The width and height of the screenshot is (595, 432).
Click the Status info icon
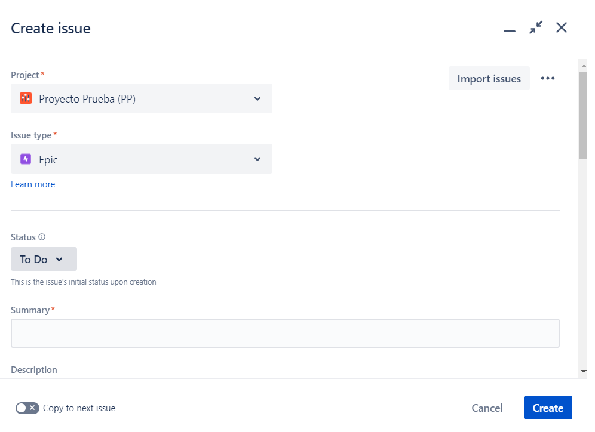(42, 237)
